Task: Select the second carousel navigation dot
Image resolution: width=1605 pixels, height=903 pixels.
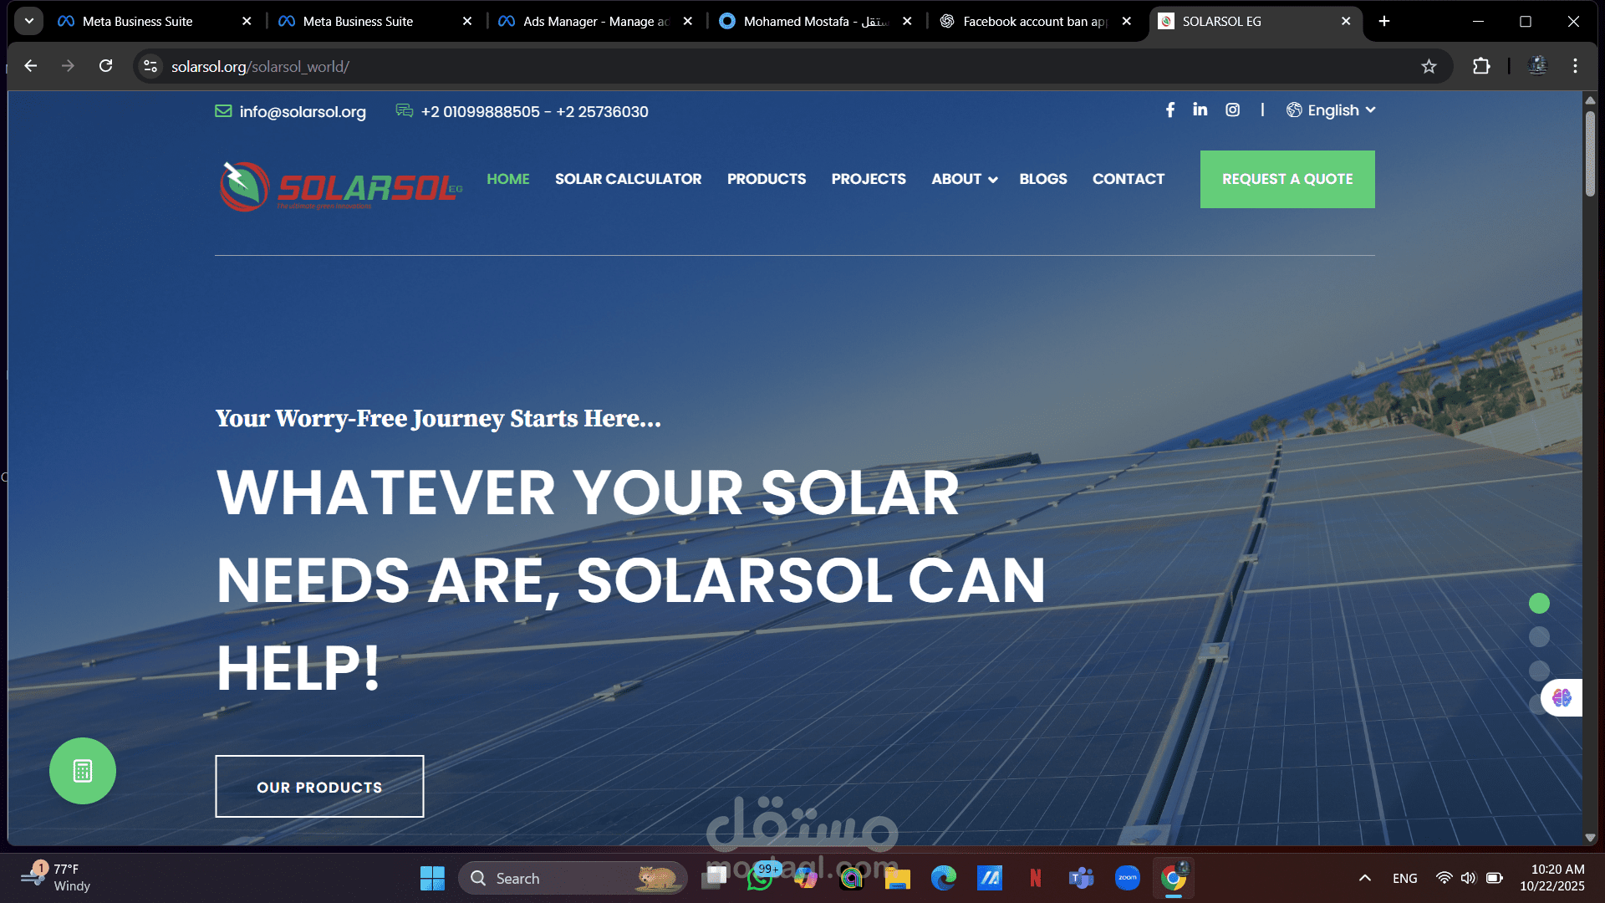Action: click(x=1539, y=636)
